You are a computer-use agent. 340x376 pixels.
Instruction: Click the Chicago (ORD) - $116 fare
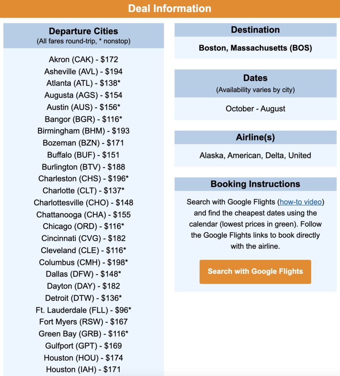(x=84, y=226)
